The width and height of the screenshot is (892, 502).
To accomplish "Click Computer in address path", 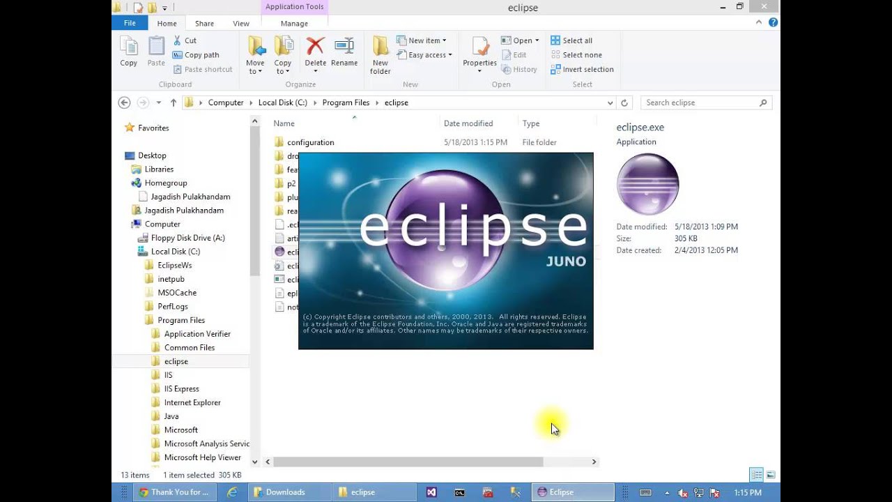I will [x=226, y=102].
